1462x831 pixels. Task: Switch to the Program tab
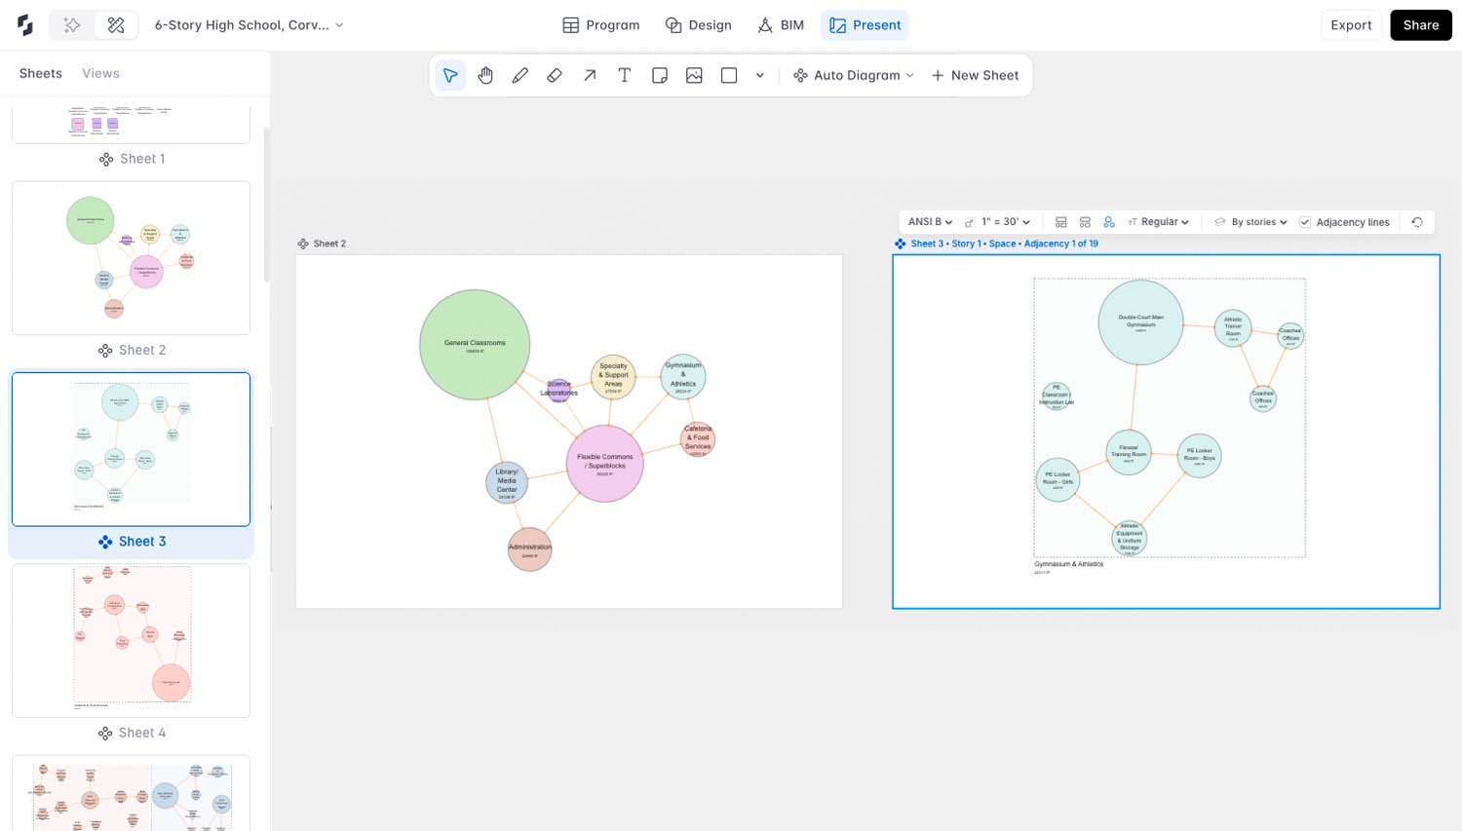[x=601, y=25]
